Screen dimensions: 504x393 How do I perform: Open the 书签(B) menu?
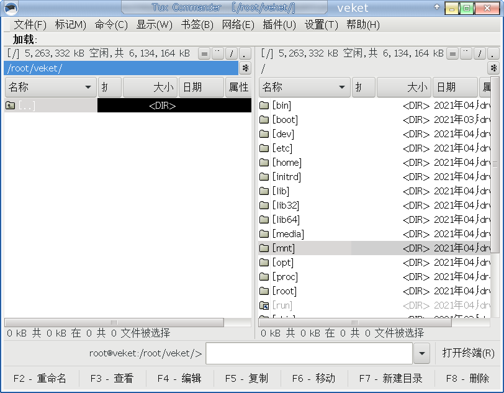pyautogui.click(x=197, y=24)
